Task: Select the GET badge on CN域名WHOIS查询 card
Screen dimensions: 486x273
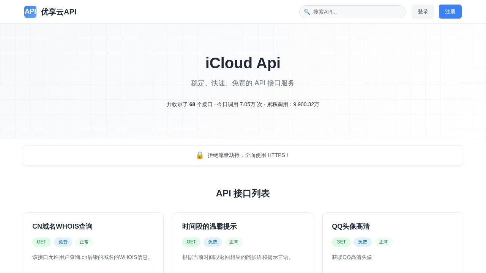Action: [x=41, y=242]
